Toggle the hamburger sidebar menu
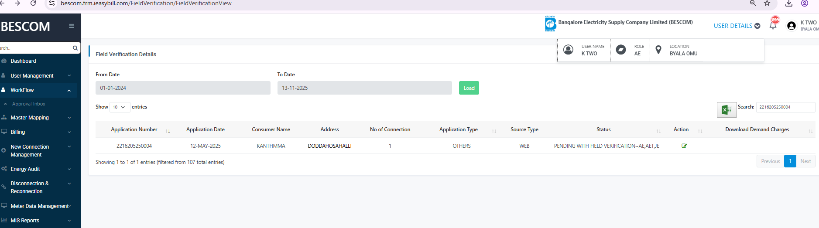 click(72, 26)
